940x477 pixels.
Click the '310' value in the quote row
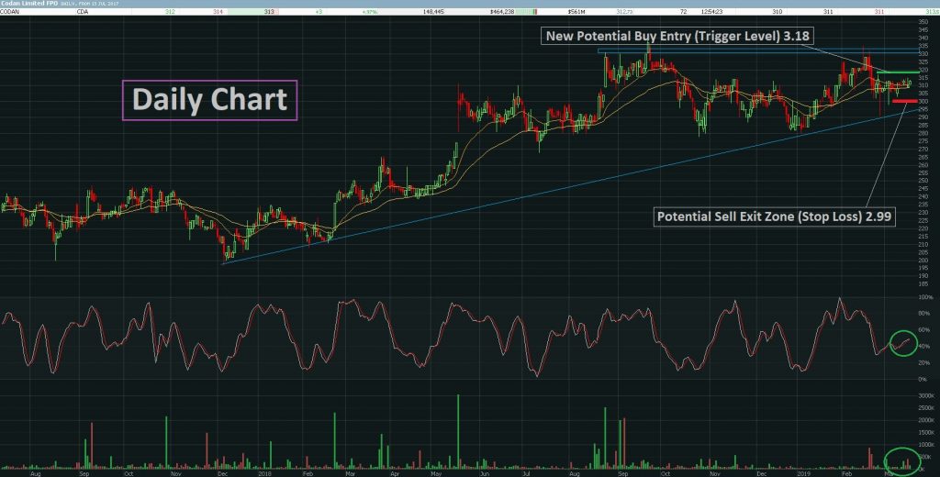[x=777, y=11]
